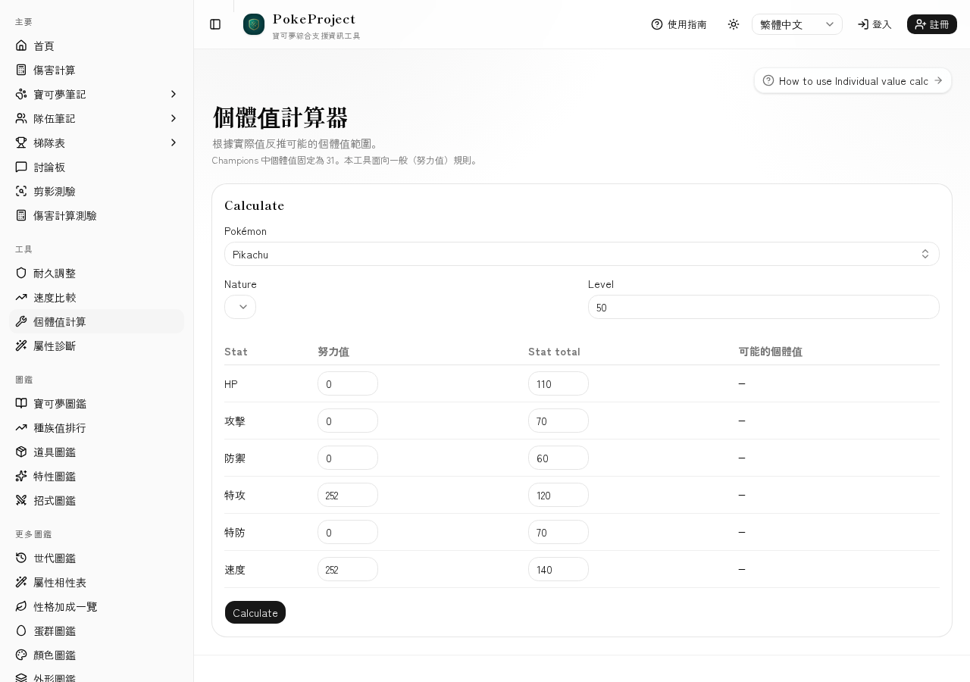Click the icon beside 寶可夢筆記
The width and height of the screenshot is (970, 682).
[21, 94]
